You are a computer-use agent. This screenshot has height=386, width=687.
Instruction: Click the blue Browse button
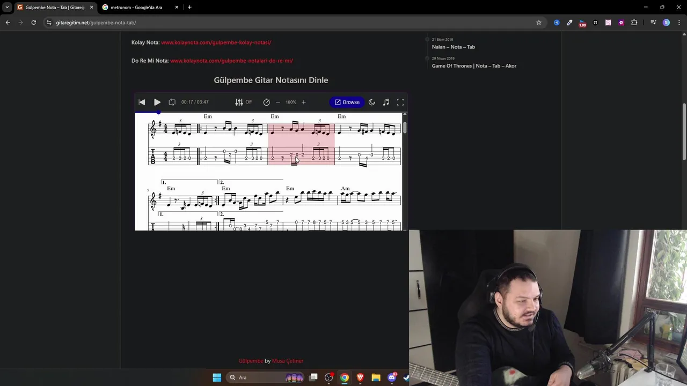click(347, 102)
